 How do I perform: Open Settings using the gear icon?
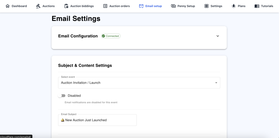(x=207, y=6)
